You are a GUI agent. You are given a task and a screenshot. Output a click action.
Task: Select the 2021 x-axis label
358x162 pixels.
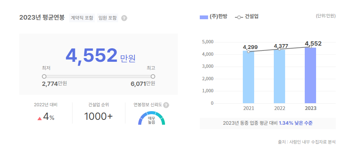248,109
